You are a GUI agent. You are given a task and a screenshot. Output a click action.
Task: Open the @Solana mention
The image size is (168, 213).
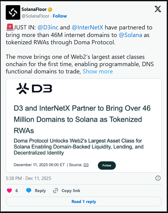coord(131,35)
